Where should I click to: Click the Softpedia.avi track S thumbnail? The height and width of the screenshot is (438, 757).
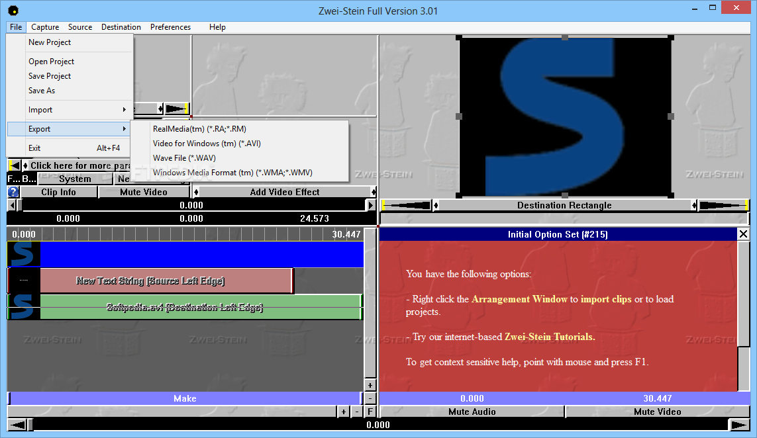[x=23, y=307]
